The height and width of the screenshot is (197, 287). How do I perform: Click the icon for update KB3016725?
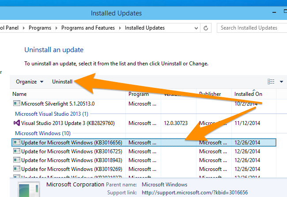[x=16, y=151]
